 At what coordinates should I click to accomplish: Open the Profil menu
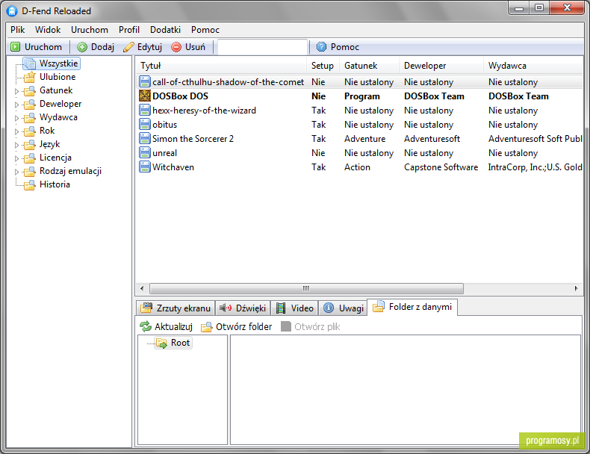[129, 30]
